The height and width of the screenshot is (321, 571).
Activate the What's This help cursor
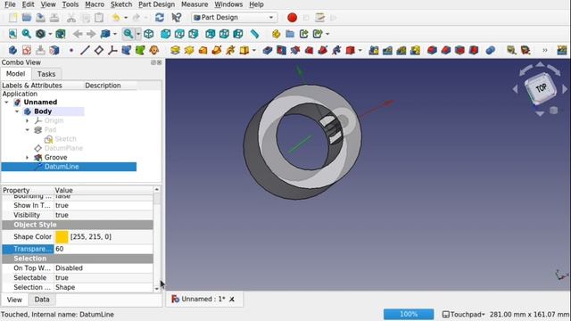tap(177, 18)
